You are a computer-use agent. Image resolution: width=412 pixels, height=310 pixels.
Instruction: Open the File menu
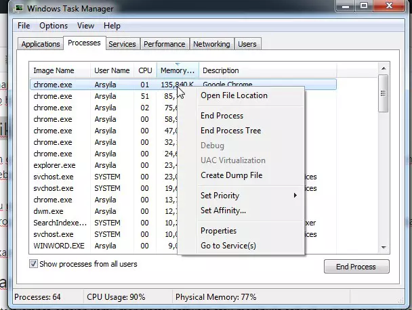(24, 26)
